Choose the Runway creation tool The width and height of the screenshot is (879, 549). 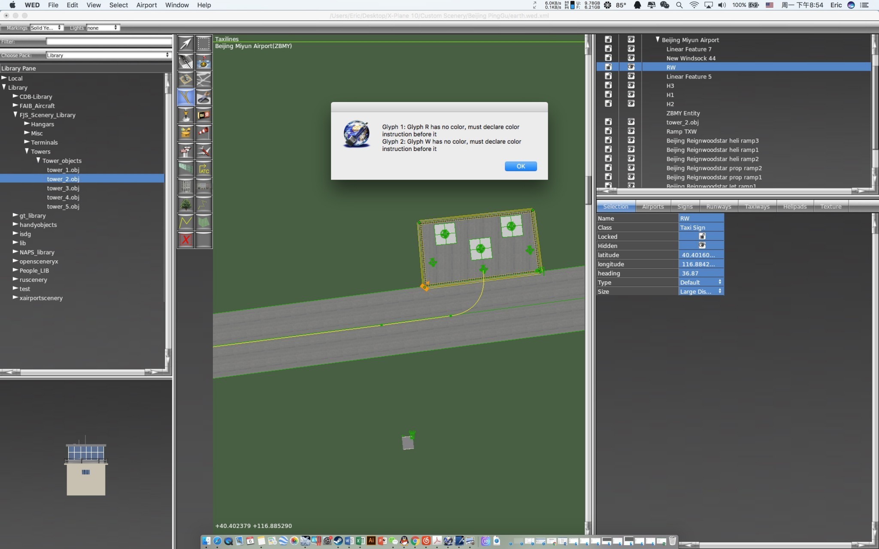pyautogui.click(x=186, y=61)
